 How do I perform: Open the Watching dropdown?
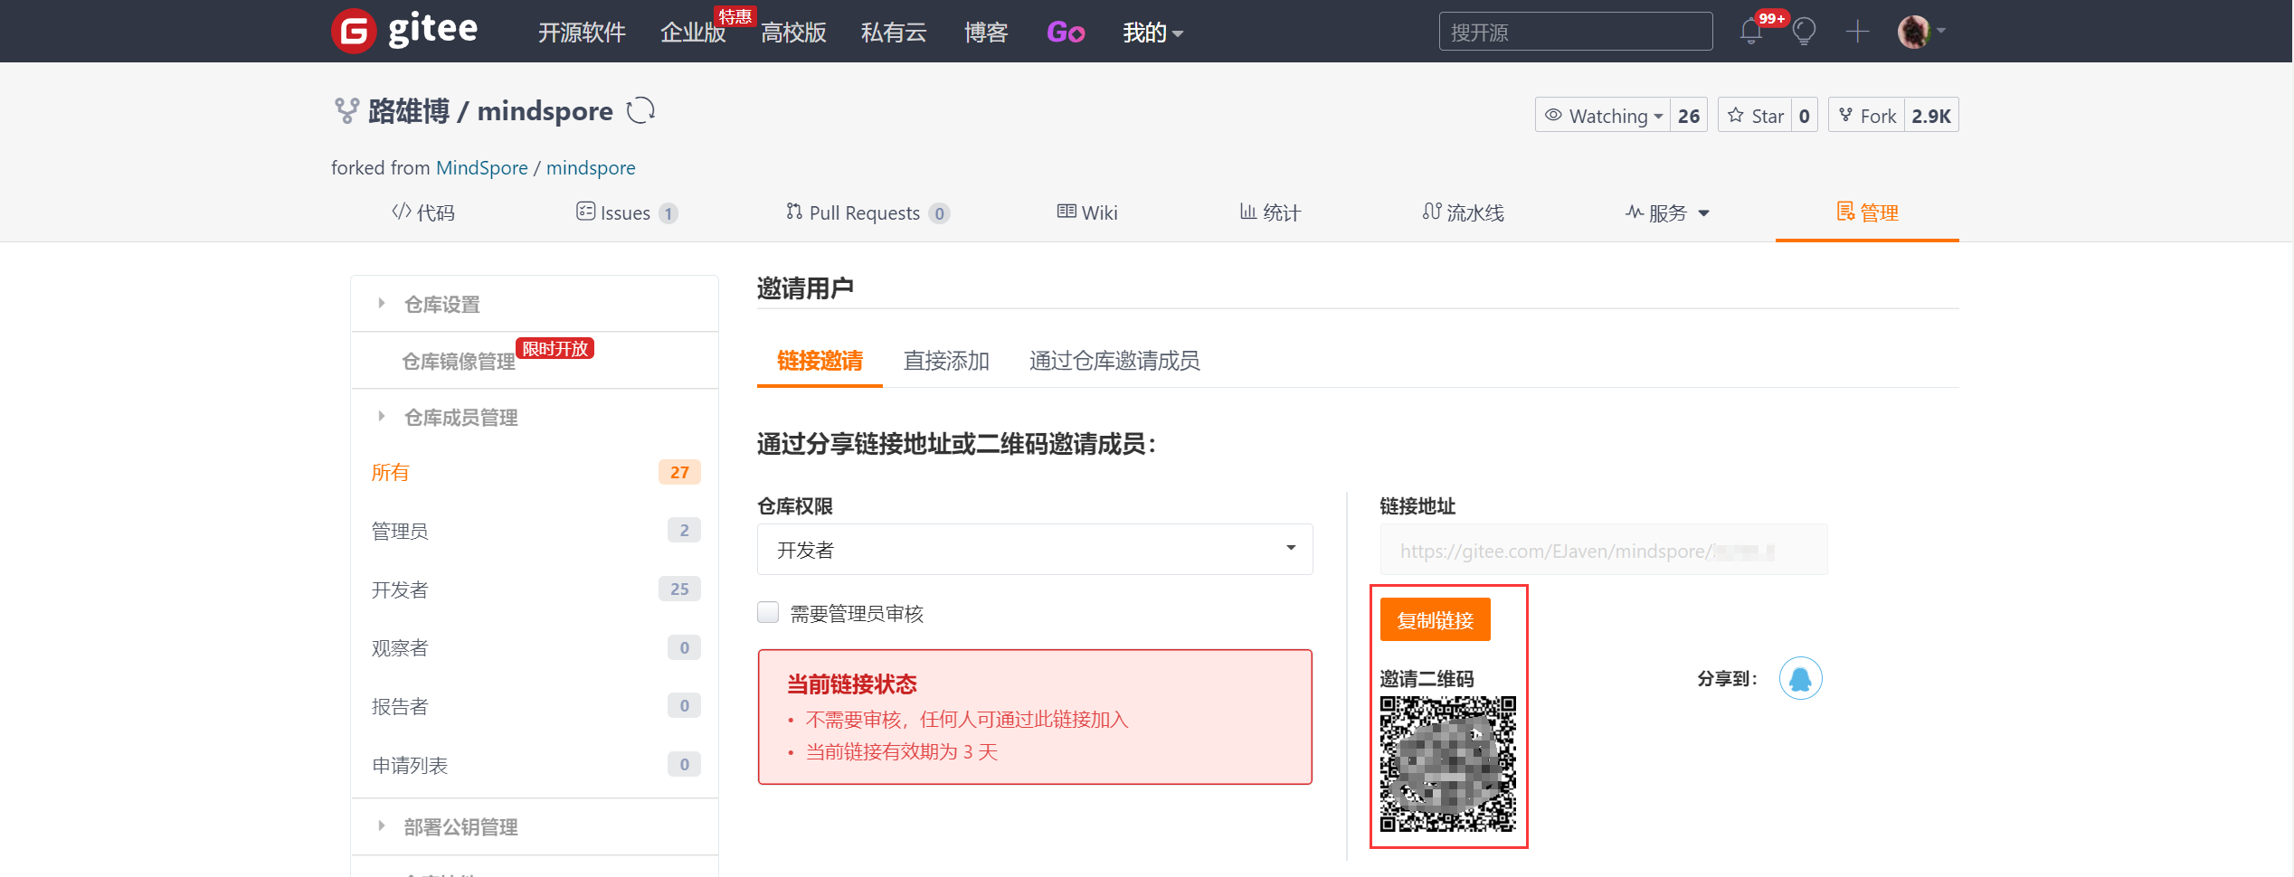click(x=1602, y=115)
